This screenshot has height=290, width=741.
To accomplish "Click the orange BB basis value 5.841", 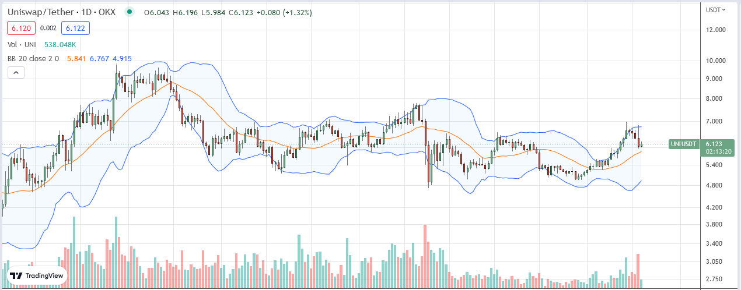I will [x=76, y=58].
